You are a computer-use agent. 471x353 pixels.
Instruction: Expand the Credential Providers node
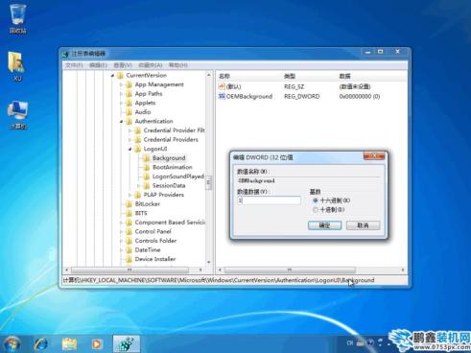130,140
